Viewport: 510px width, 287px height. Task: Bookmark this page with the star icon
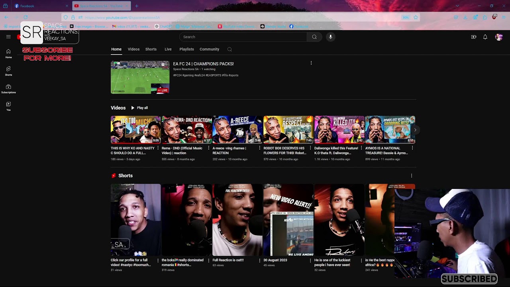(x=416, y=18)
